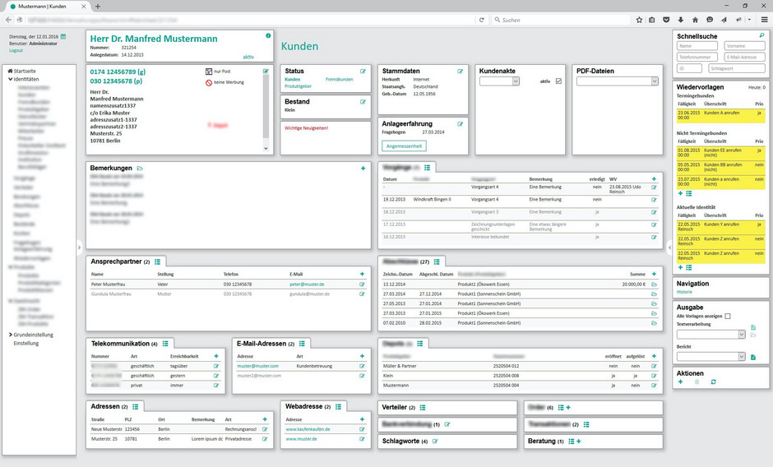Screen dimensions: 773x467
Task: Edit the Status panel via its pencil icon
Action: coord(363,72)
